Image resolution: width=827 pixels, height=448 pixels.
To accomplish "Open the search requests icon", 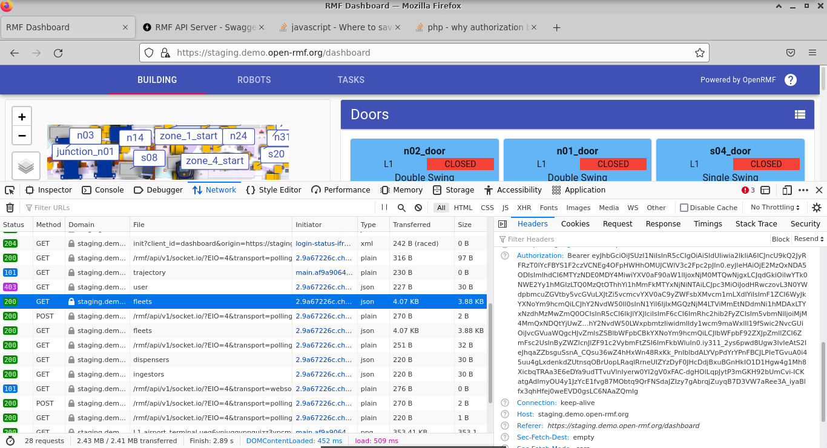I will pos(401,208).
